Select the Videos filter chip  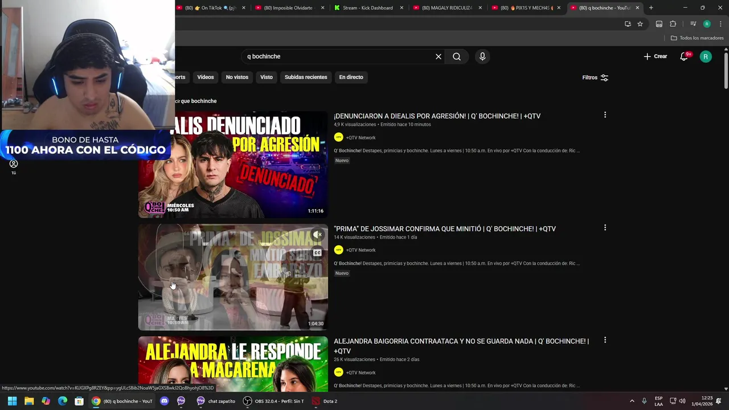click(x=206, y=77)
